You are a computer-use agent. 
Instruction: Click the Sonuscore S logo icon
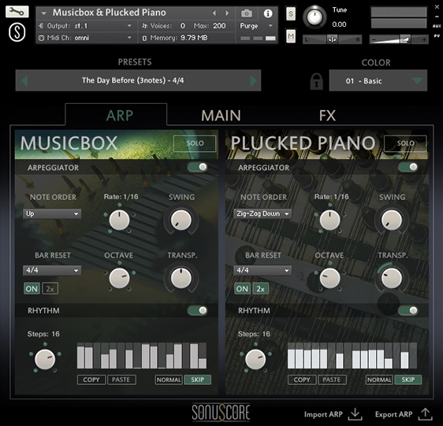(17, 32)
